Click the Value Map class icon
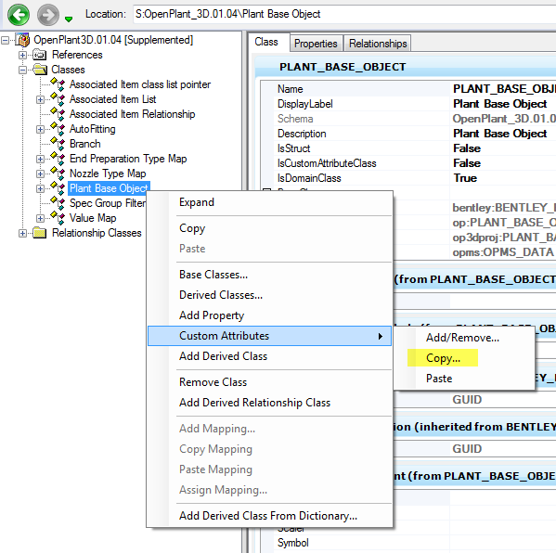This screenshot has width=556, height=553. (58, 218)
